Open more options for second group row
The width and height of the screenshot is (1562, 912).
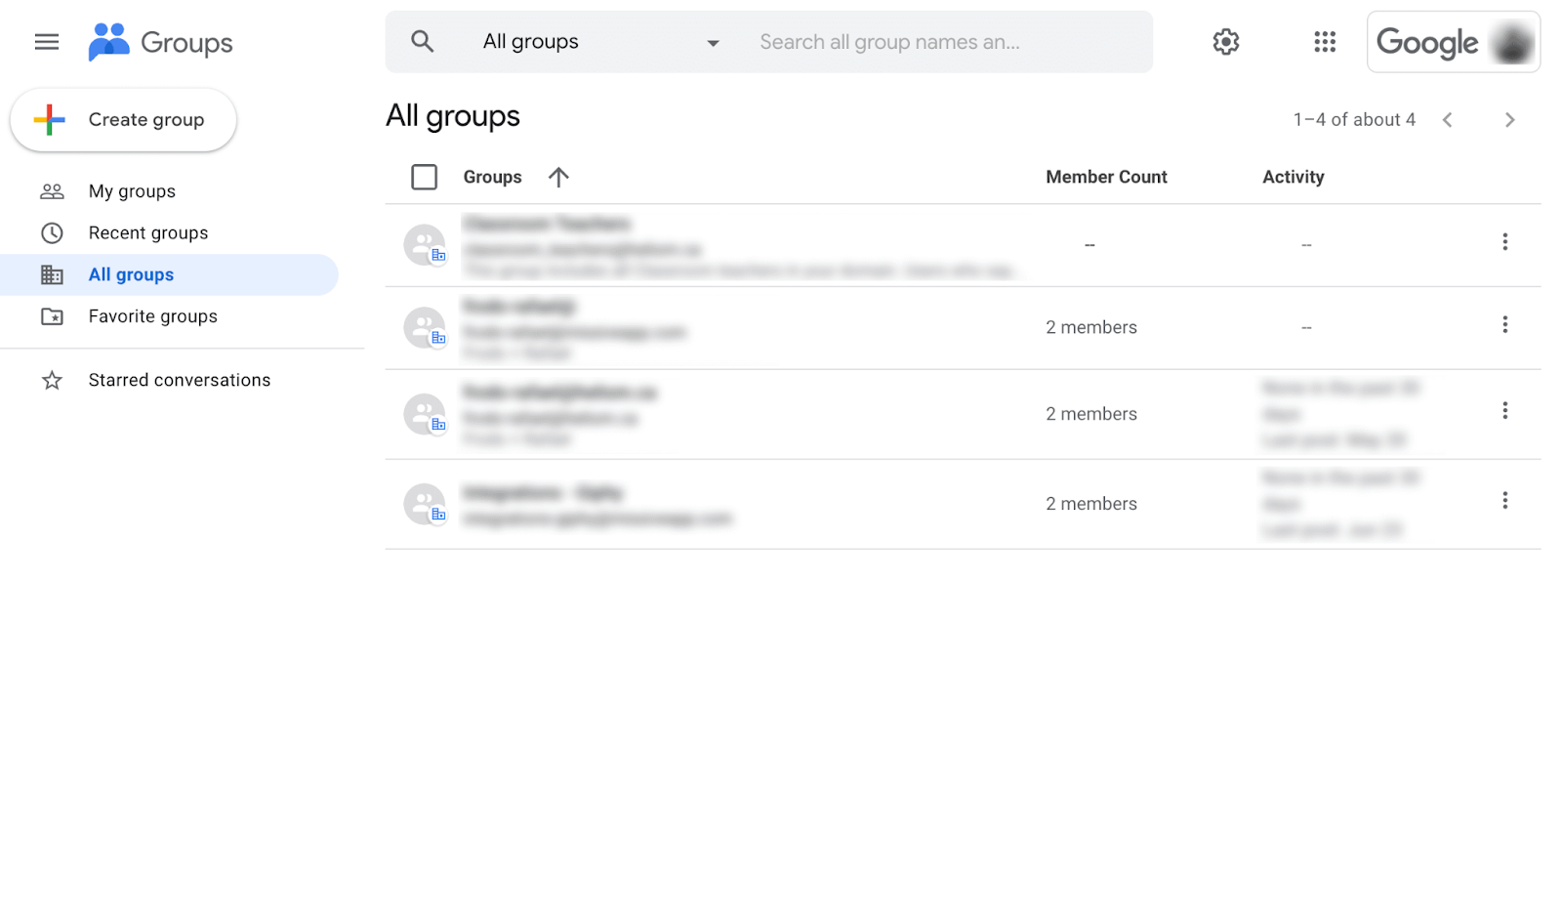click(1504, 324)
